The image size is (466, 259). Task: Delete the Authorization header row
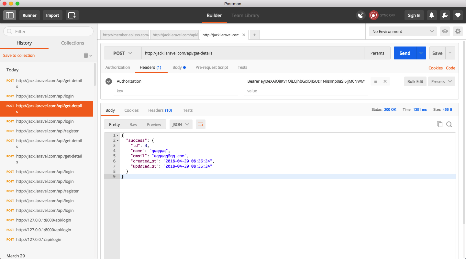coord(385,81)
